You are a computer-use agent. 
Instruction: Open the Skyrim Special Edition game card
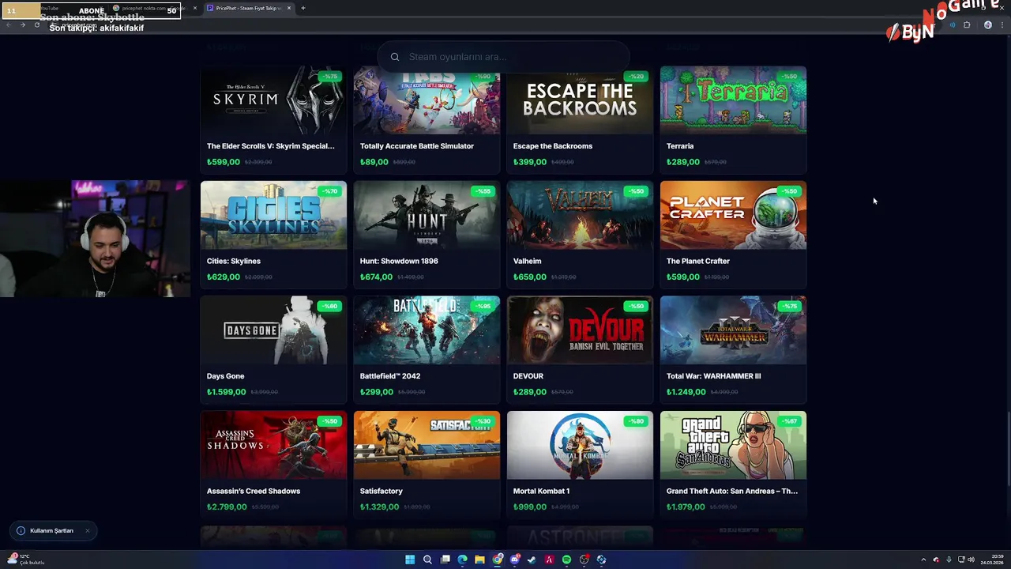pyautogui.click(x=273, y=119)
